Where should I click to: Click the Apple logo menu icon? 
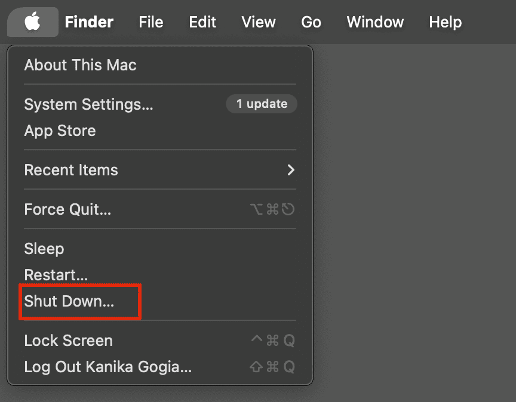tap(33, 23)
